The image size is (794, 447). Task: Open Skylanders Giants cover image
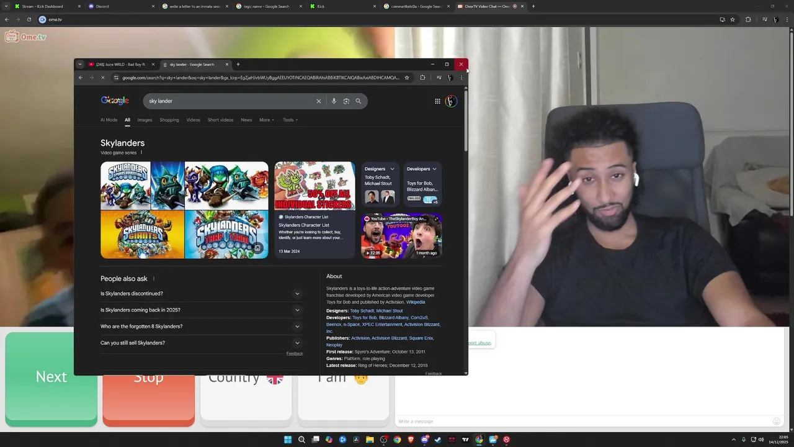[143, 234]
